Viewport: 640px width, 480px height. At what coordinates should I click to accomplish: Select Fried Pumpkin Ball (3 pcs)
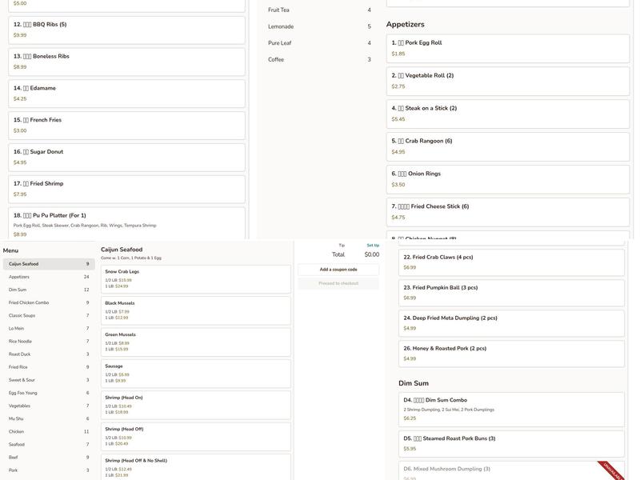pyautogui.click(x=511, y=293)
